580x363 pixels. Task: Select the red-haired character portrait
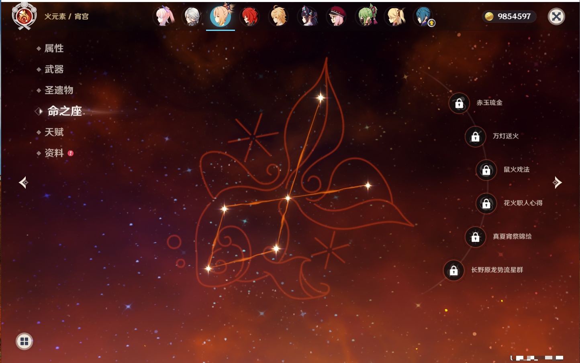tap(249, 16)
